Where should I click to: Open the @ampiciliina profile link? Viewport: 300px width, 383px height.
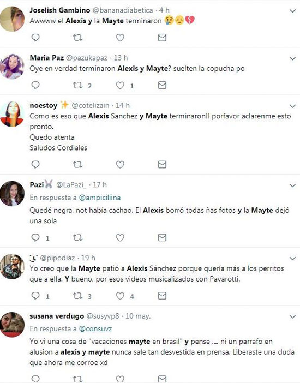click(100, 198)
